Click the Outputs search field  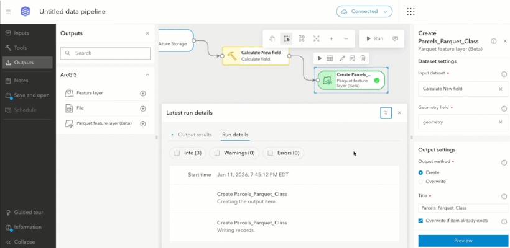[x=105, y=53]
